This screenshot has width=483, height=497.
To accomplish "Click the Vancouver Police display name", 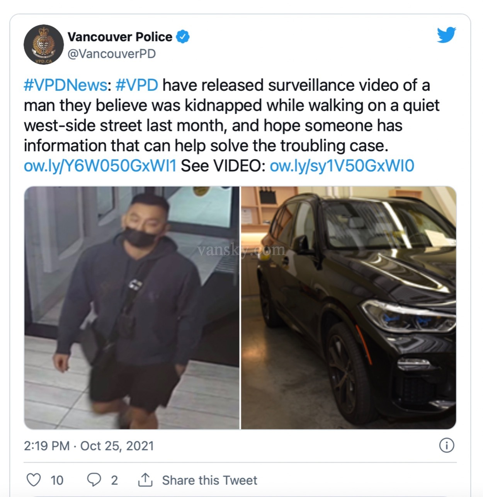I will click(120, 37).
